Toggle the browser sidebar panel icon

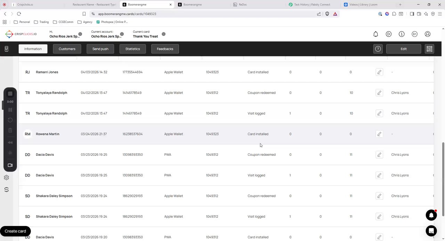coord(412,14)
